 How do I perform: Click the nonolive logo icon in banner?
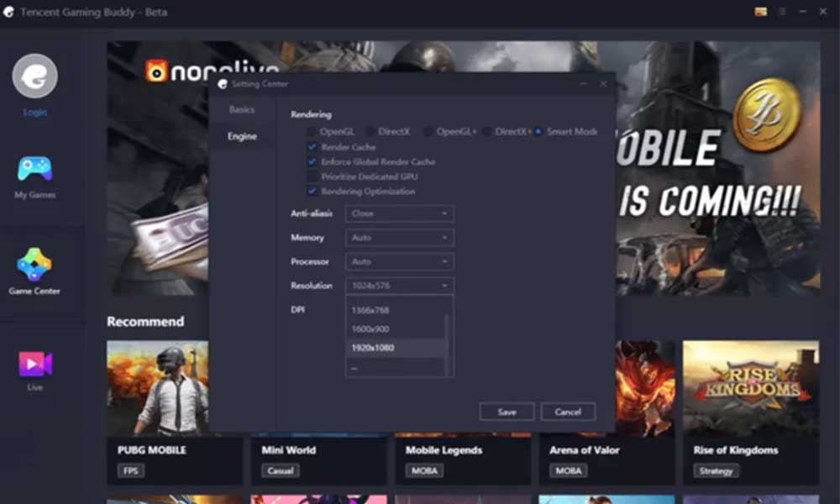(156, 71)
